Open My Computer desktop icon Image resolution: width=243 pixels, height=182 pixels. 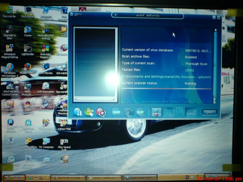pos(46,143)
